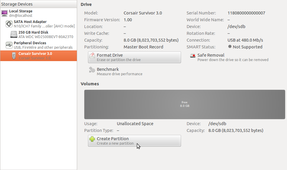Click the Safe Removal drive icon
This screenshot has width=287, height=170.
point(193,55)
